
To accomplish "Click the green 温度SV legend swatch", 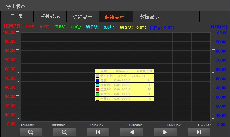I will point(97,94).
